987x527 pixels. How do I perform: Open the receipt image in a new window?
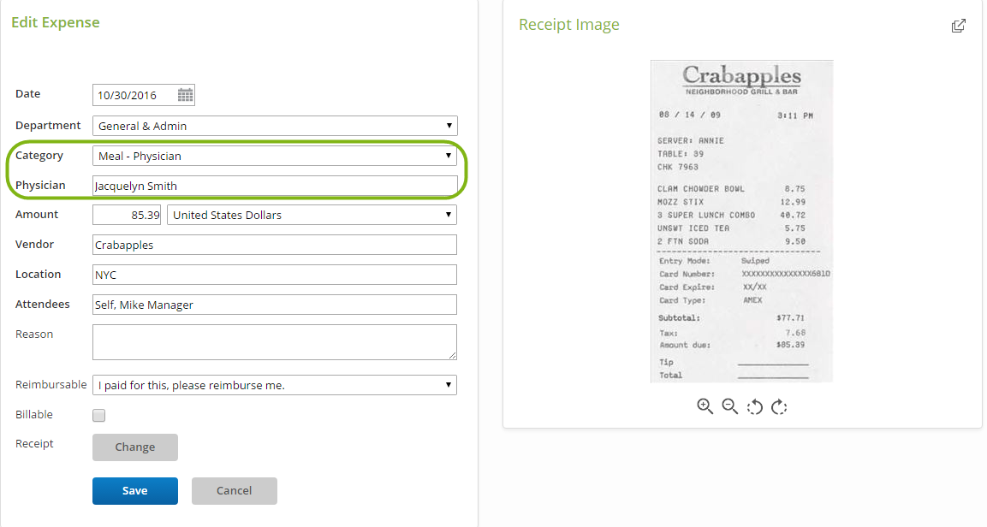958,26
